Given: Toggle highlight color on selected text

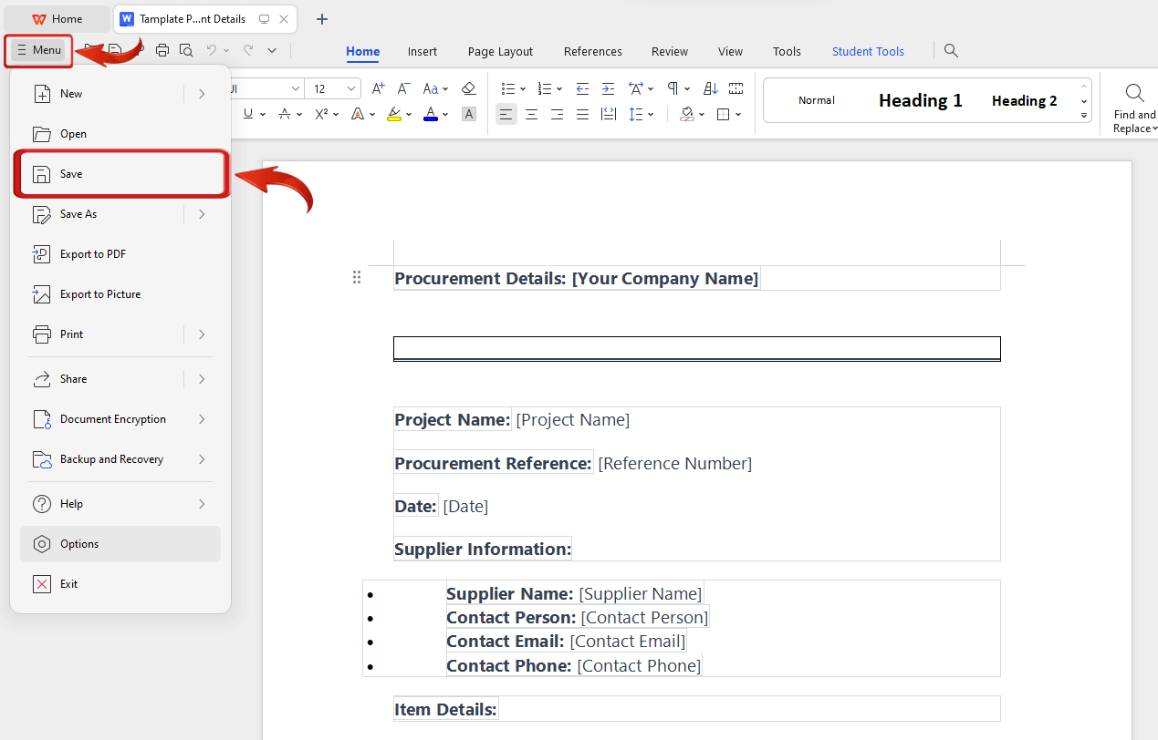Looking at the screenshot, I should [x=393, y=114].
